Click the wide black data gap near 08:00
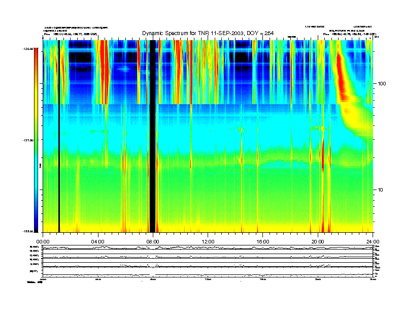The image size is (402, 311). 153,136
